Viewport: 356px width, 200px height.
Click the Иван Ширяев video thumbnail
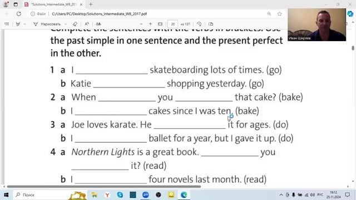317,24
